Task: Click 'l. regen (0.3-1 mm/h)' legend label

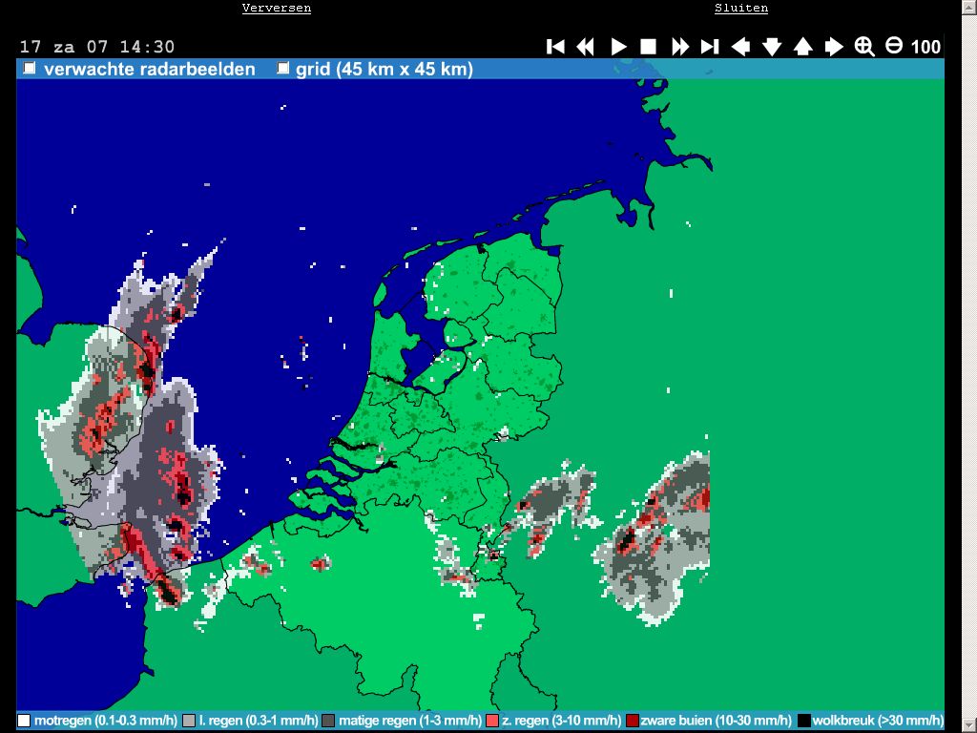Action: pyautogui.click(x=258, y=721)
